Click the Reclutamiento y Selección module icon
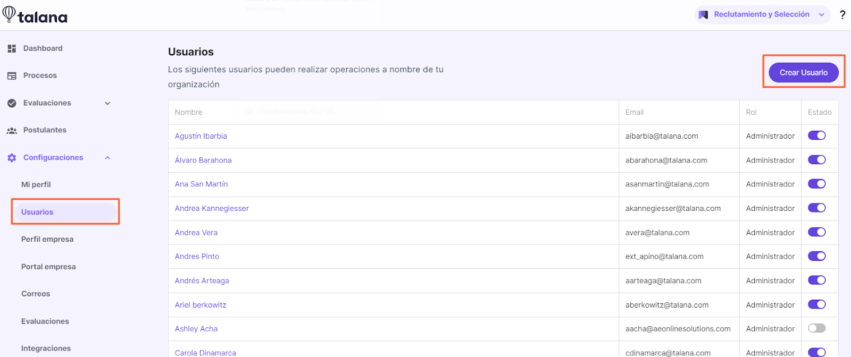The image size is (851, 357). [x=703, y=15]
